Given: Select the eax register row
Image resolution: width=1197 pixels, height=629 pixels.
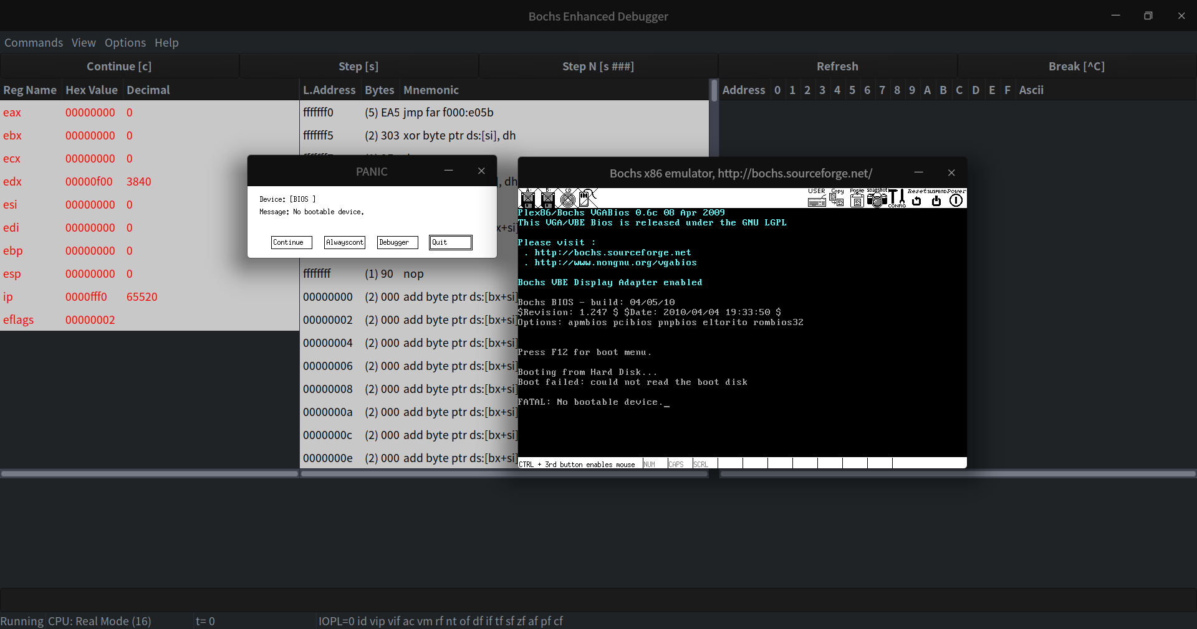Looking at the screenshot, I should 149,112.
